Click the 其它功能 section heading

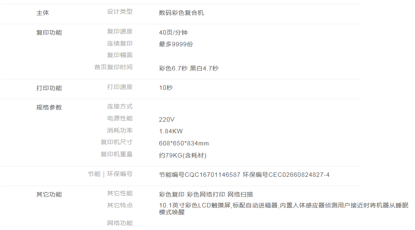pos(49,195)
